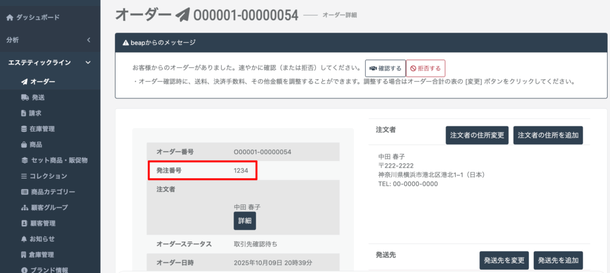Click the 在庫管理 inventory icon

tap(24, 129)
